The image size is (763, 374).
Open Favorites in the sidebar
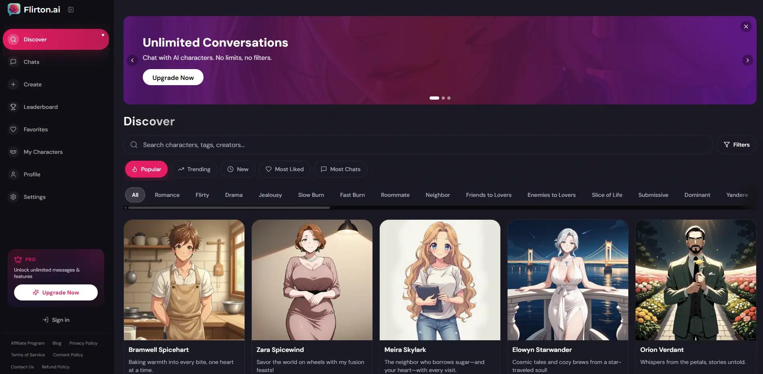click(x=56, y=129)
